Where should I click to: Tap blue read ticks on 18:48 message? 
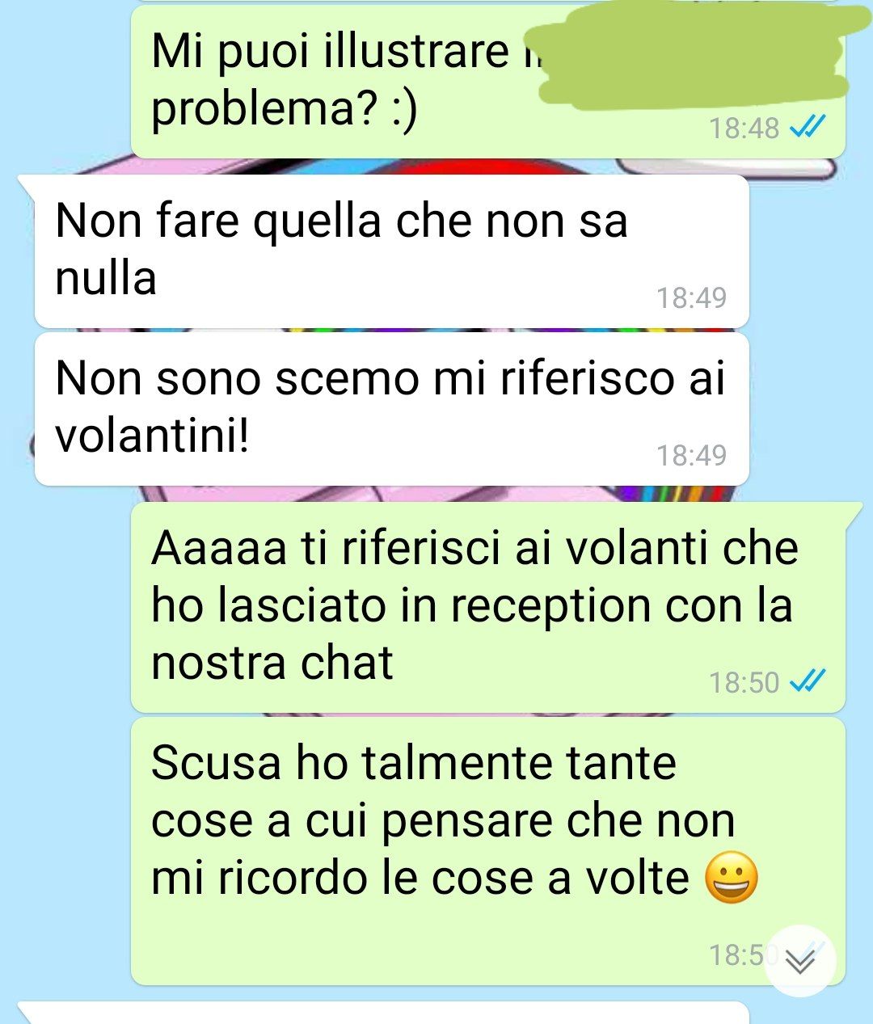tap(807, 127)
